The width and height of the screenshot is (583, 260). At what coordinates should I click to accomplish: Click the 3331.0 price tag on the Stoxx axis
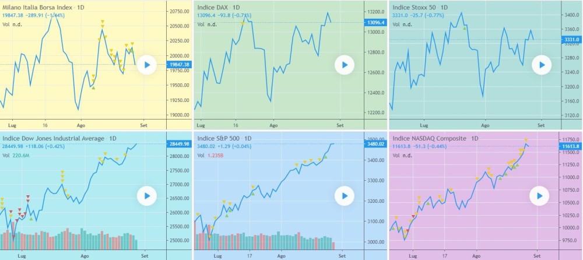point(571,39)
